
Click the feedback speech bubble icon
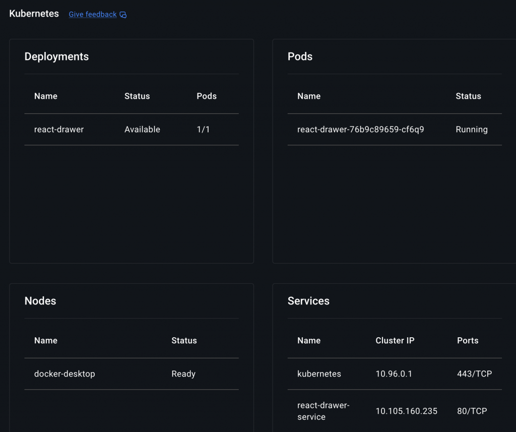[123, 15]
